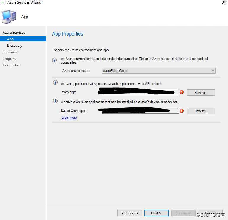The image size is (228, 220).
Task: Select the App step in the sidebar
Action: [x=23, y=39]
